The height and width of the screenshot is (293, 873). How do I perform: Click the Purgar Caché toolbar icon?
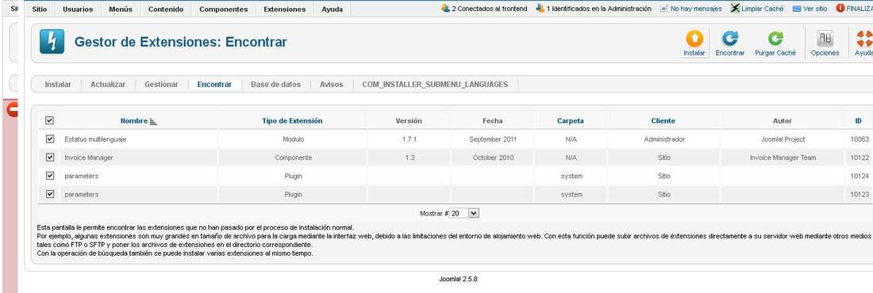pyautogui.click(x=775, y=39)
